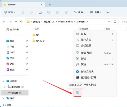This screenshot has height=107, width=127.
Task: Click 新加卷 (D:) in the breadcrumb
Action: click(x=49, y=22)
